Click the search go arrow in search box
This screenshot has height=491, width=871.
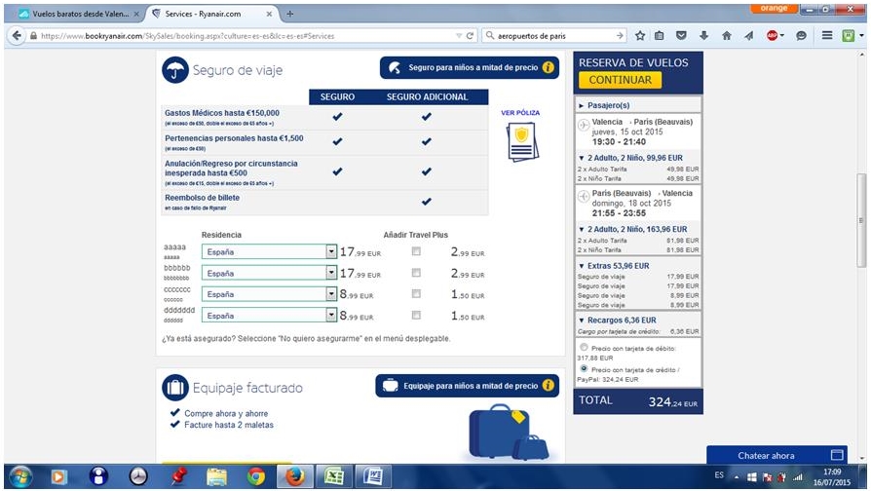(620, 35)
